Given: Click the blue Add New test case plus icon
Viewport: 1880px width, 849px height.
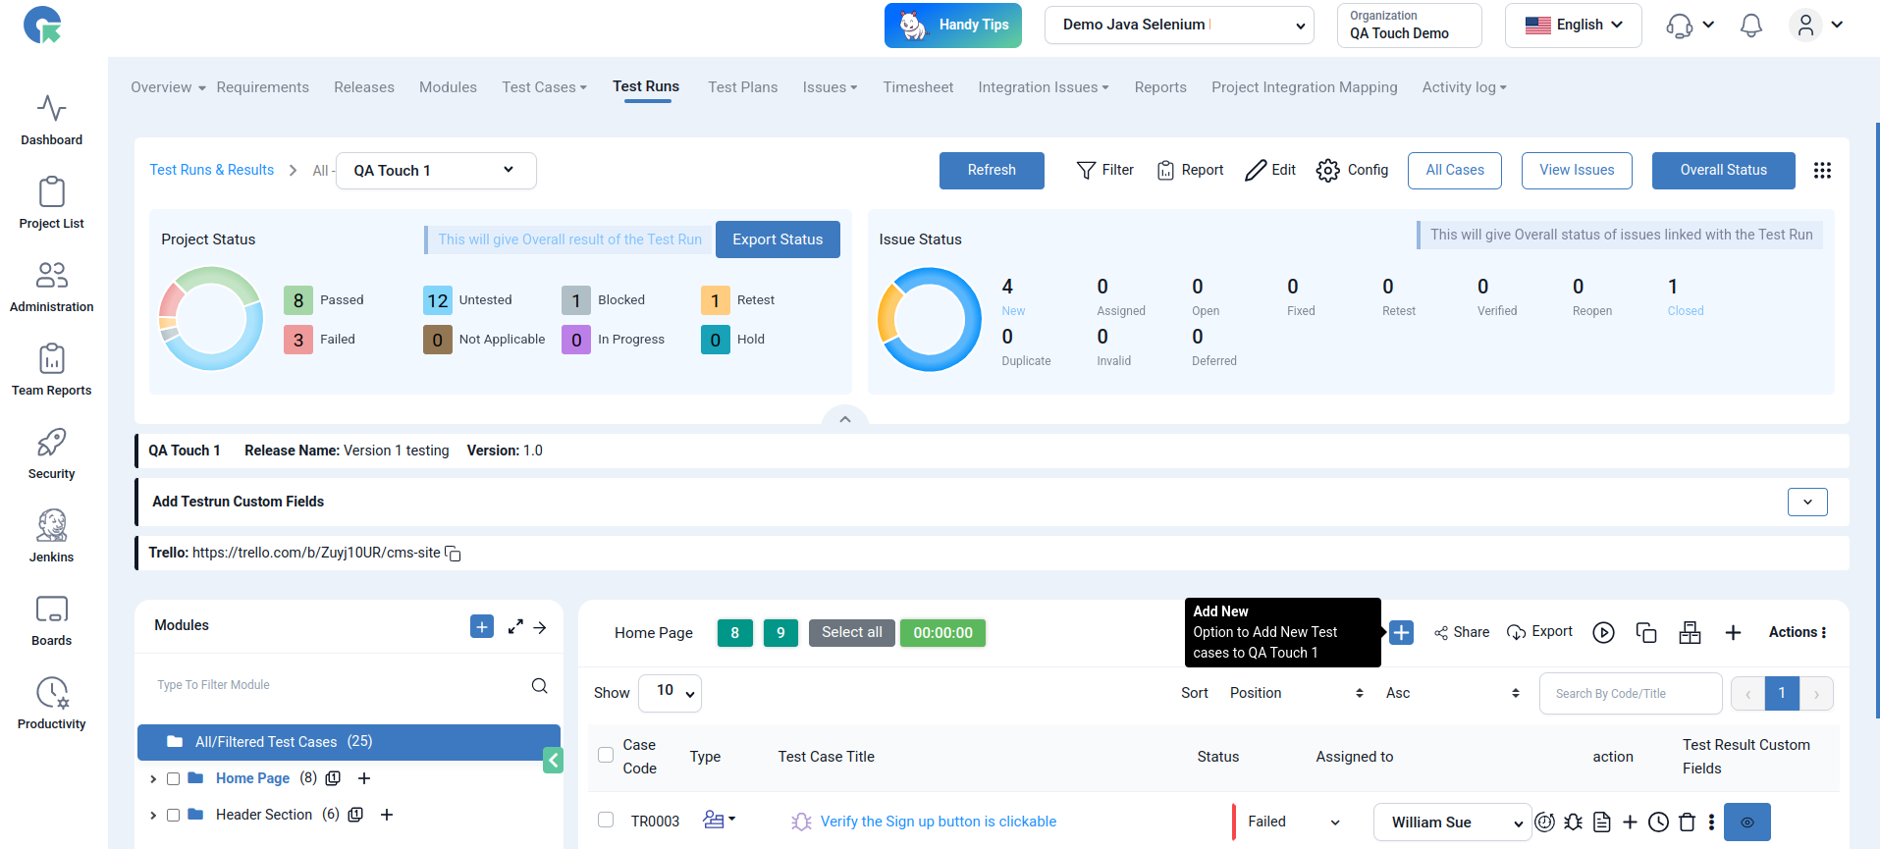Looking at the screenshot, I should (1401, 633).
